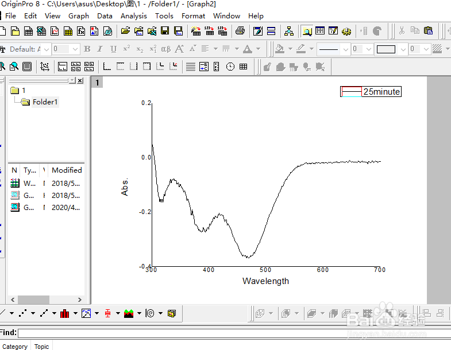Click Print icon
451x350 pixels.
pyautogui.click(x=240, y=31)
